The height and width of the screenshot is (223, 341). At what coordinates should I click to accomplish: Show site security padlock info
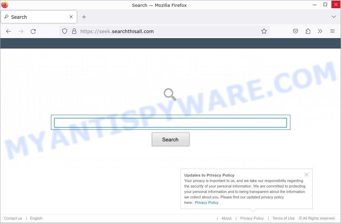click(74, 31)
